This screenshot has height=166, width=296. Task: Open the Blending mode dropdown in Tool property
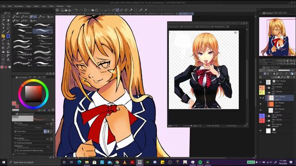coord(43,128)
